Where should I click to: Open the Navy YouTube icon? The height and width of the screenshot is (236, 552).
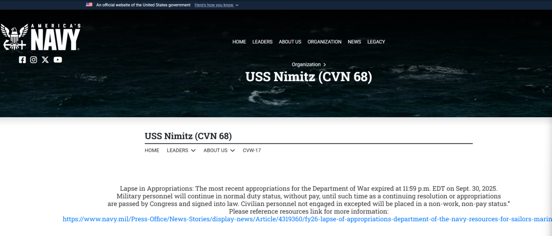point(58,60)
